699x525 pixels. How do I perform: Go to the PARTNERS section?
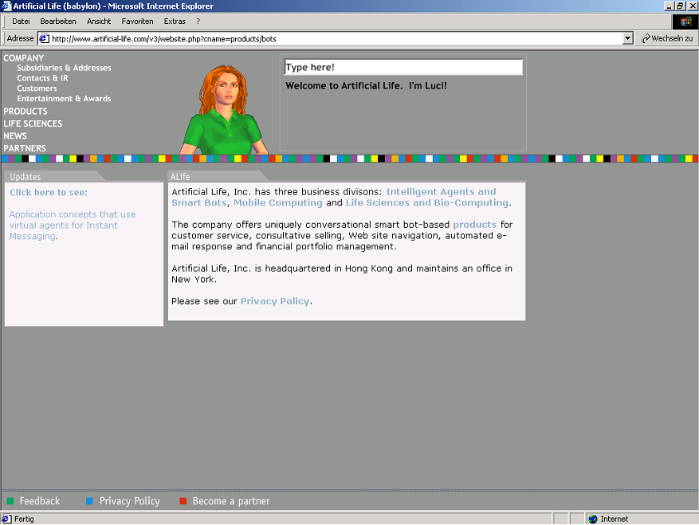(25, 148)
